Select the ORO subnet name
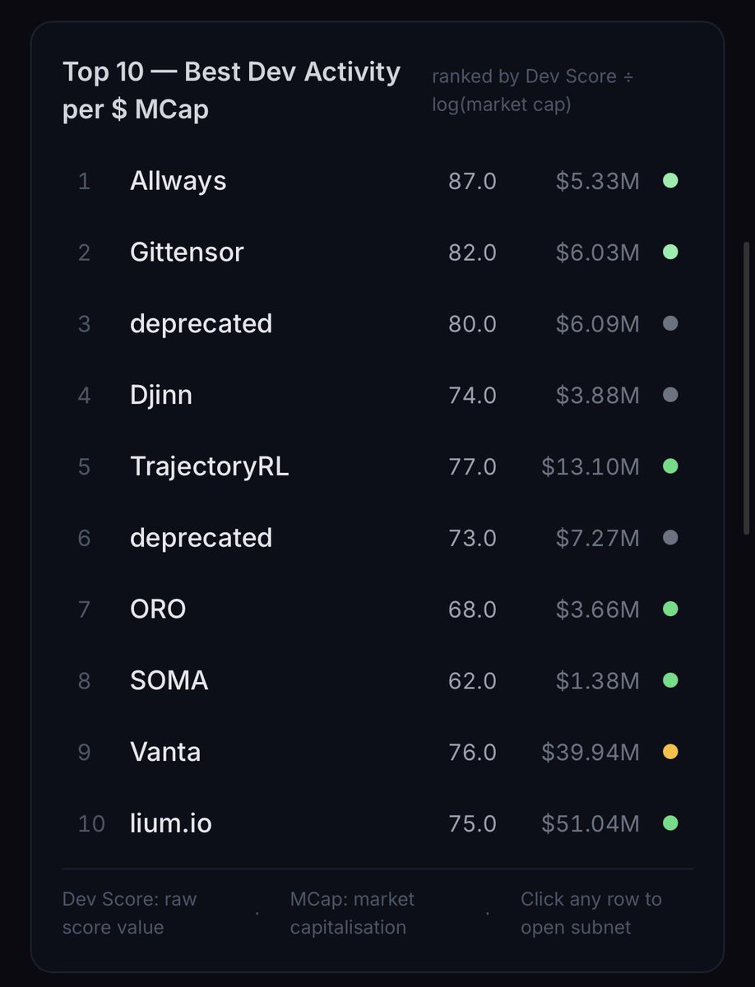Viewport: 755px width, 987px height. tap(158, 609)
